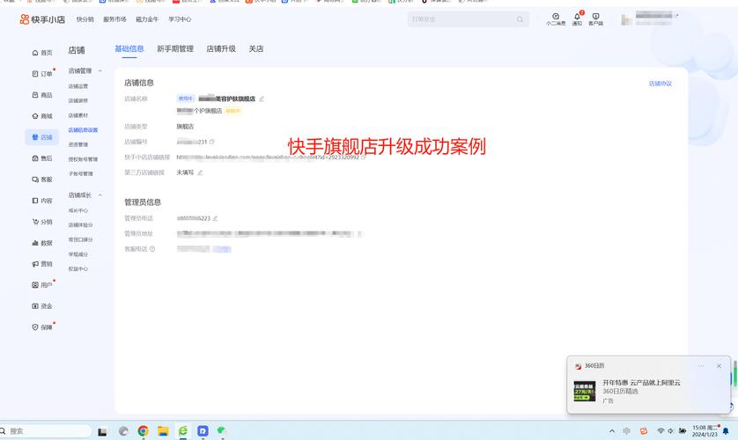This screenshot has height=440, width=738.
Task: Click the Windows taskbar search box
Action: click(x=46, y=430)
